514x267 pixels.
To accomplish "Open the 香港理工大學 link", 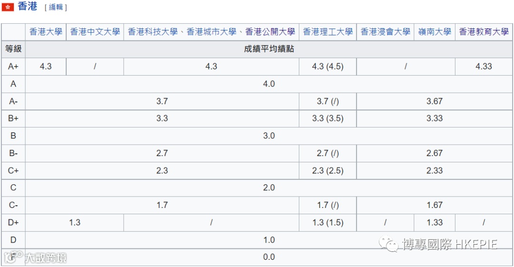I will (x=328, y=32).
